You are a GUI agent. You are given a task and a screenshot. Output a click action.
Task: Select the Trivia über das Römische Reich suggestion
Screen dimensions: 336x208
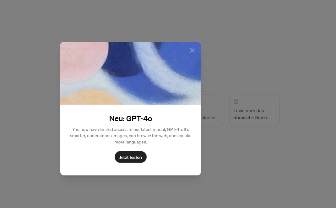click(254, 110)
